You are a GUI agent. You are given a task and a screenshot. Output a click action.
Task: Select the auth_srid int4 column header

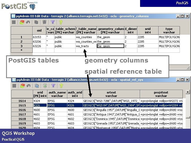75,94
